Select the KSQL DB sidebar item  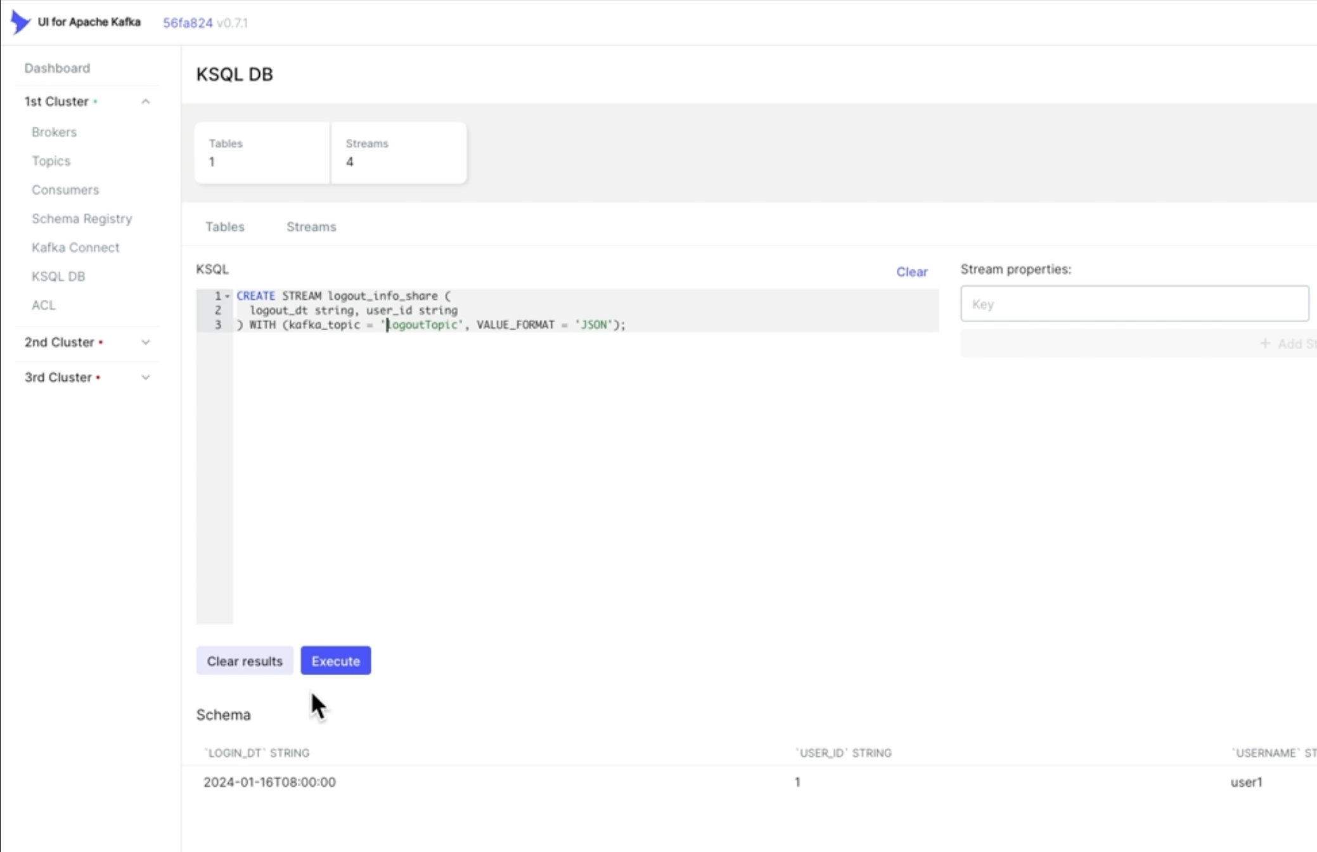tap(58, 276)
